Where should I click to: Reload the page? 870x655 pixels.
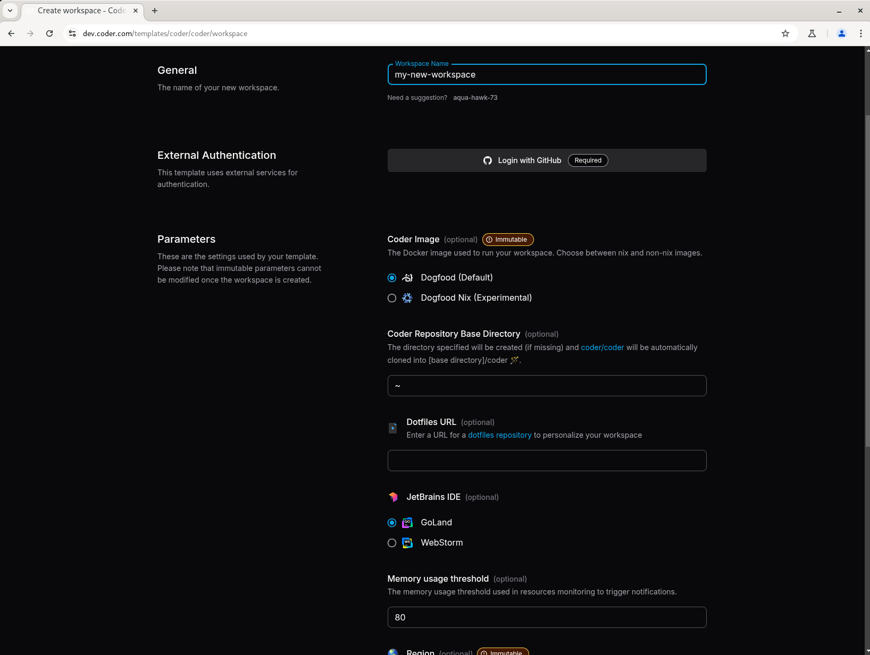(49, 33)
